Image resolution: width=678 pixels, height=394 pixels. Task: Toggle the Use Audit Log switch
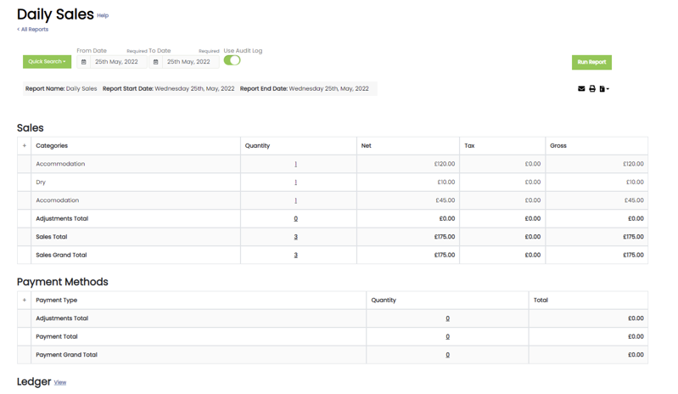232,61
